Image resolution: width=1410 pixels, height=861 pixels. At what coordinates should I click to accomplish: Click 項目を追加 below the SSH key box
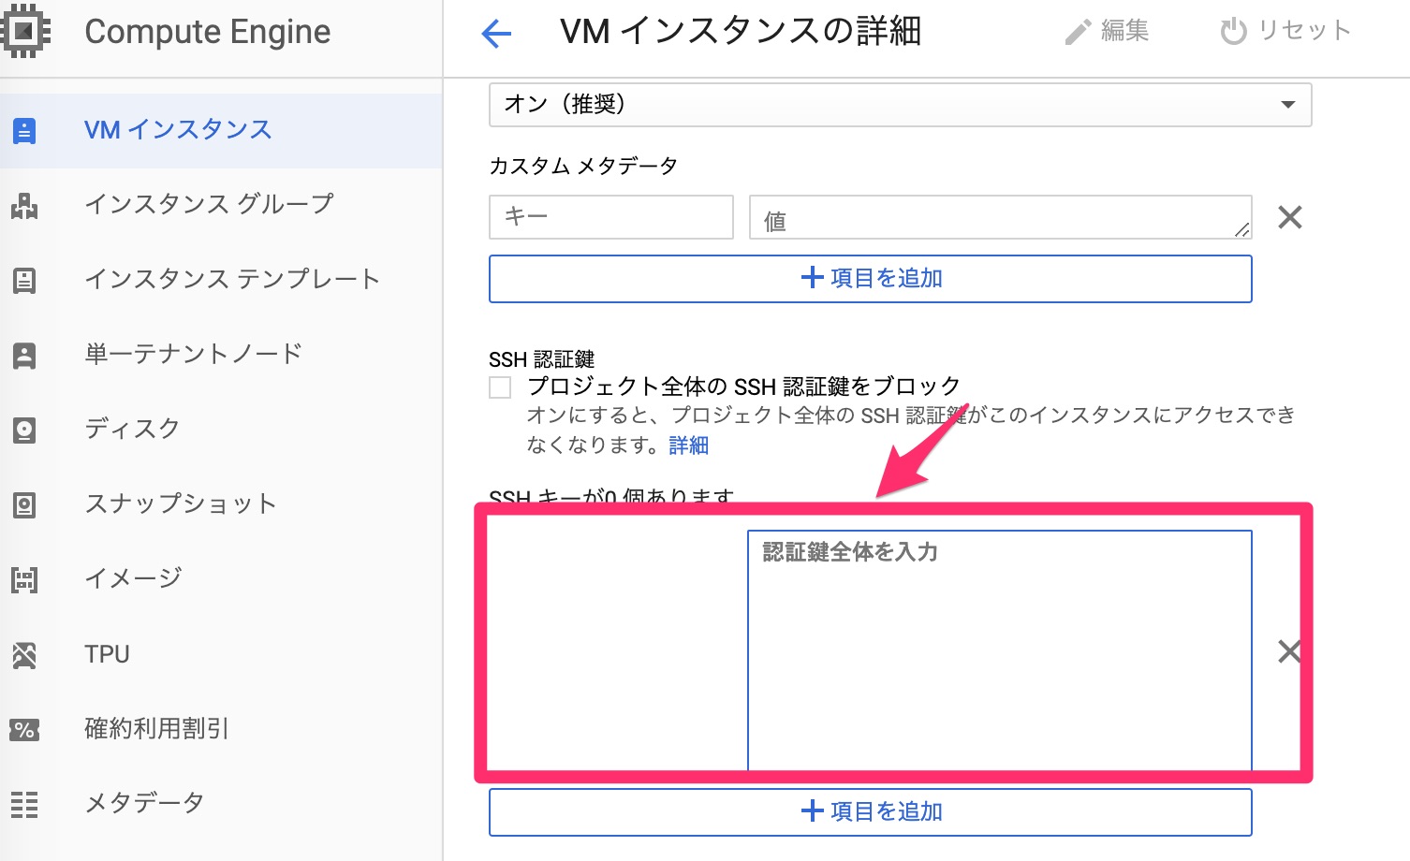tap(870, 812)
